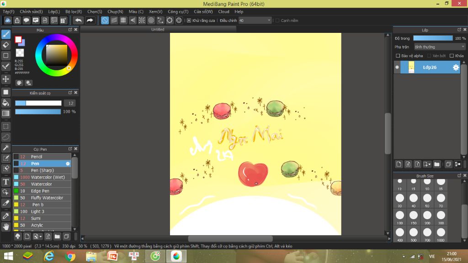Enable the vanishing point snap guide

[133, 20]
